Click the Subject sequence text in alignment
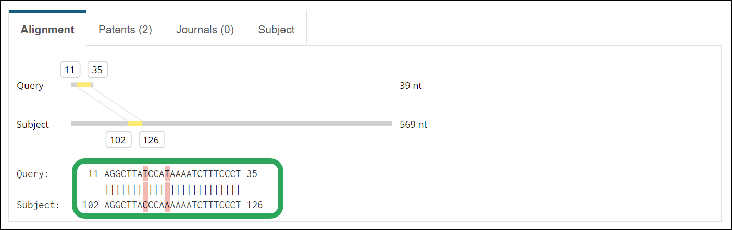 pyautogui.click(x=172, y=205)
